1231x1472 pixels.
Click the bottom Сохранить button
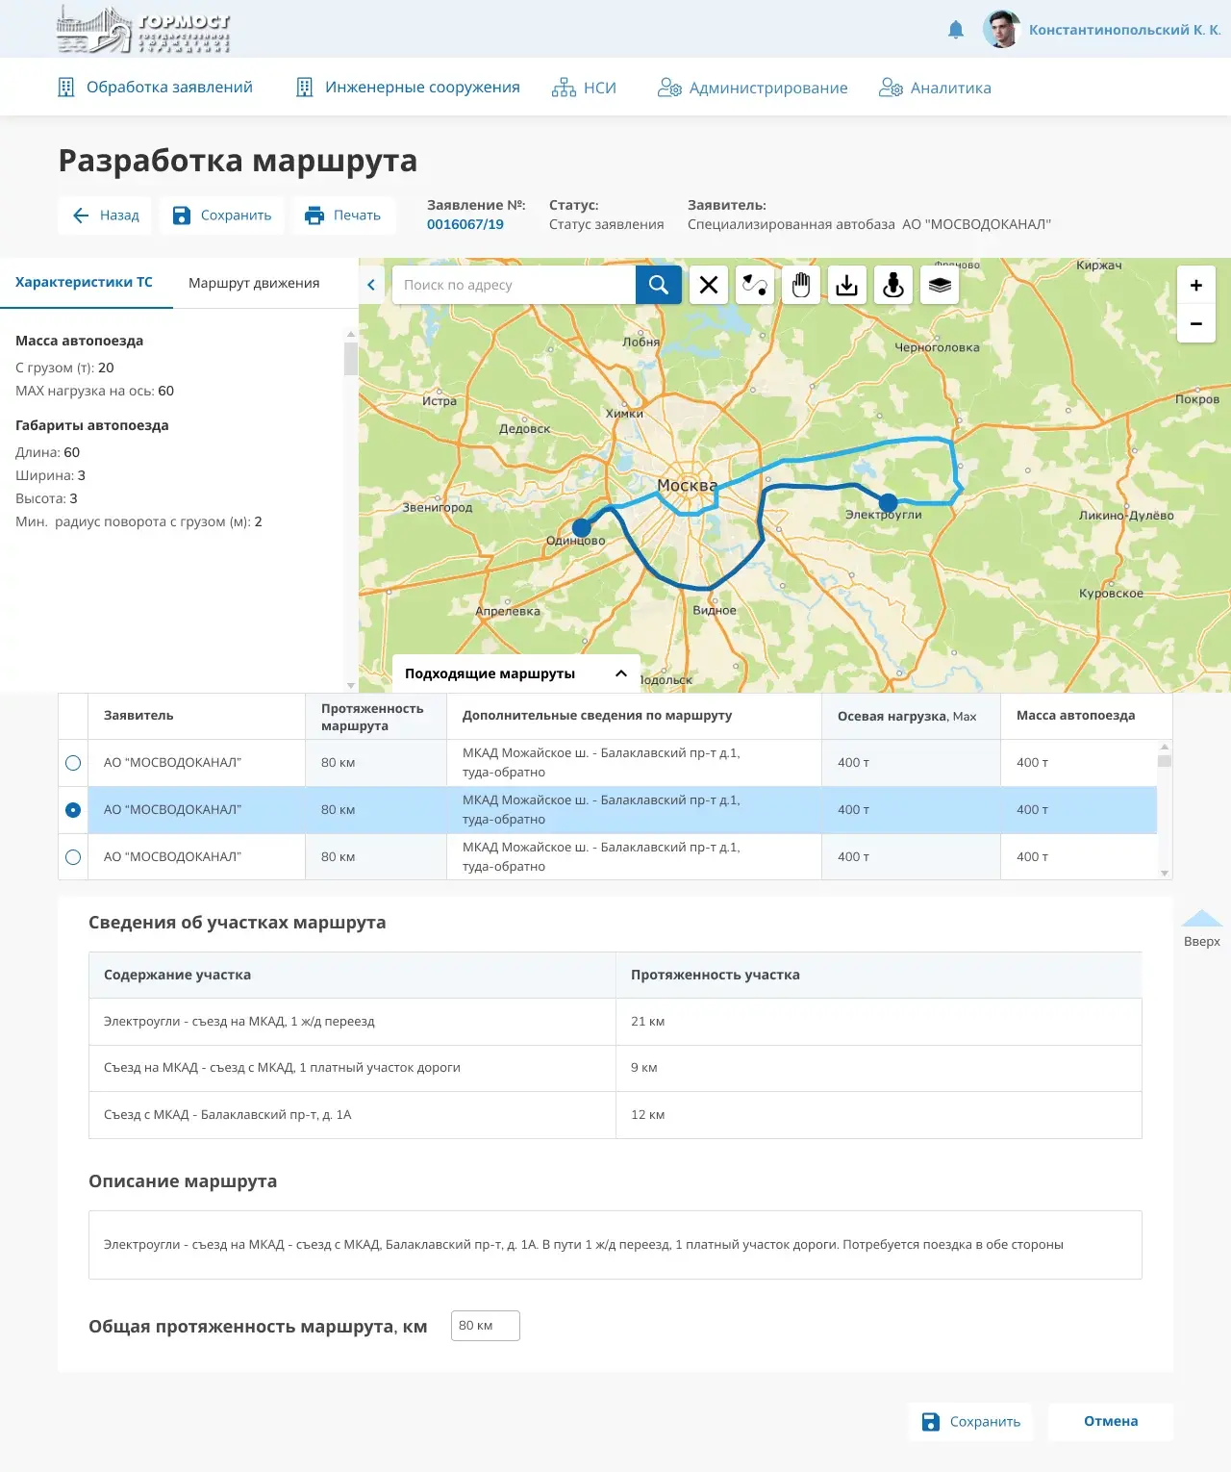point(970,1422)
